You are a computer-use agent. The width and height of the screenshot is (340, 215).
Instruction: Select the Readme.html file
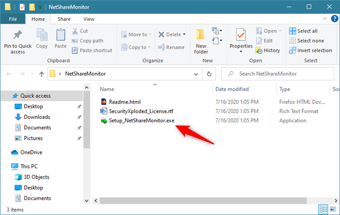click(121, 102)
